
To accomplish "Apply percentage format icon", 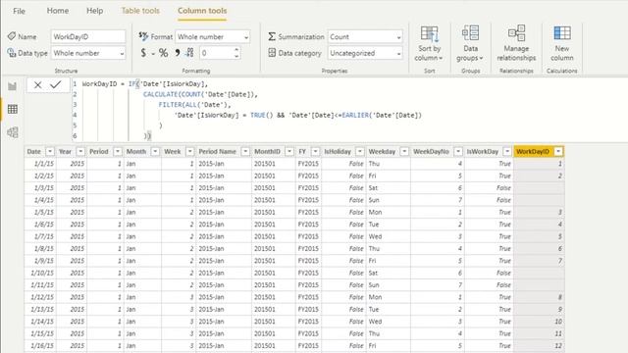I will [x=163, y=53].
